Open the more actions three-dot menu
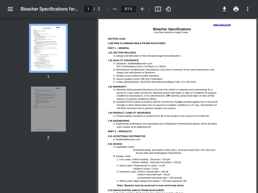 coord(248,9)
